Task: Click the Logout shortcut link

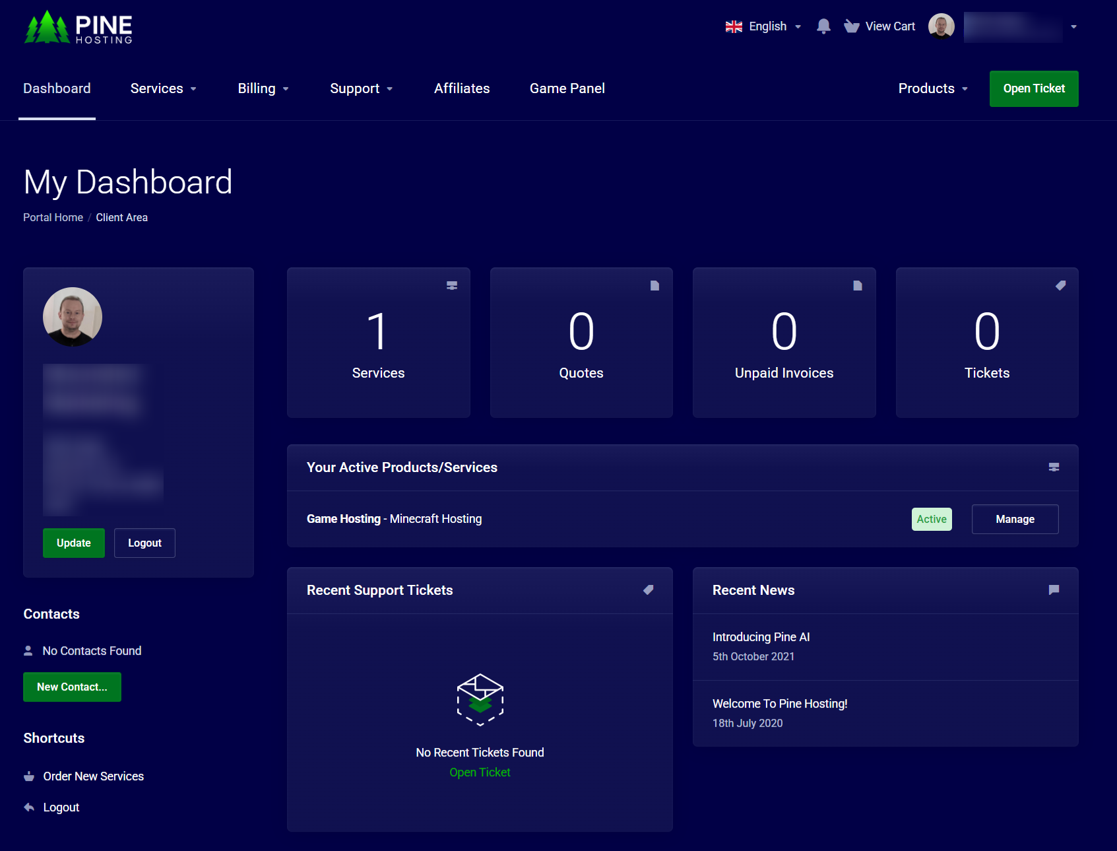Action: tap(61, 807)
